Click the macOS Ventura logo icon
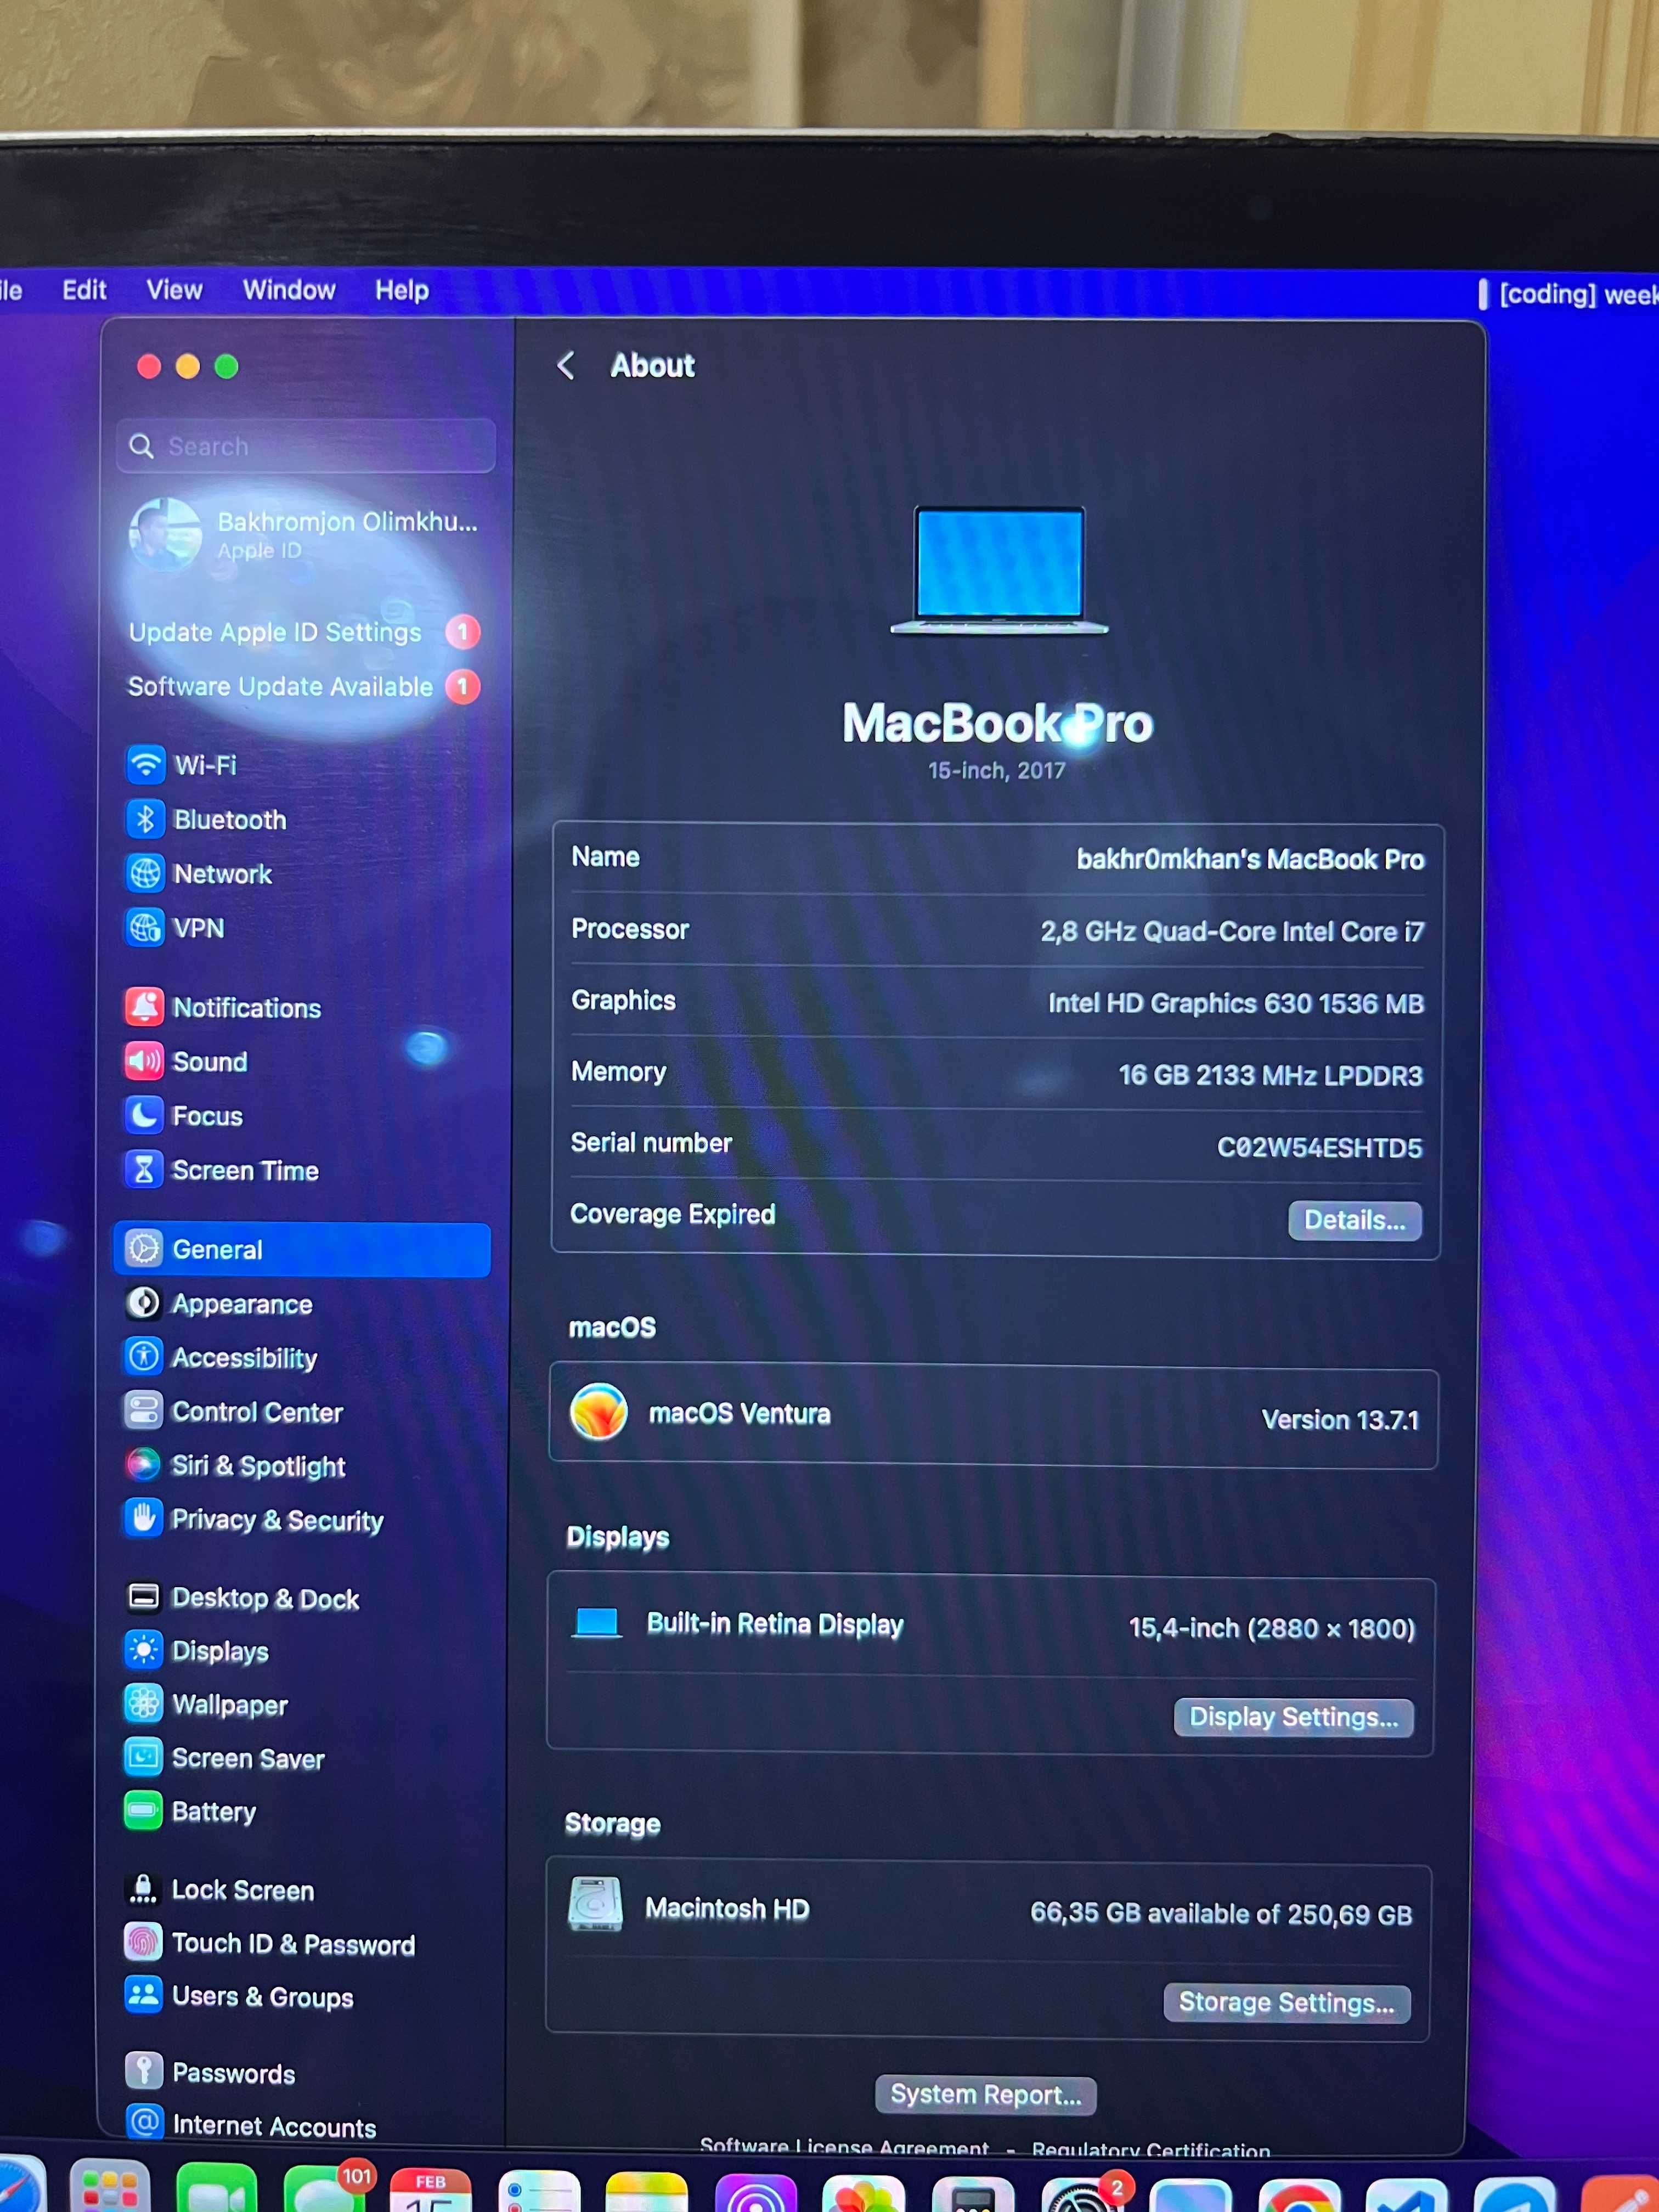This screenshot has height=2212, width=1659. pos(598,1412)
